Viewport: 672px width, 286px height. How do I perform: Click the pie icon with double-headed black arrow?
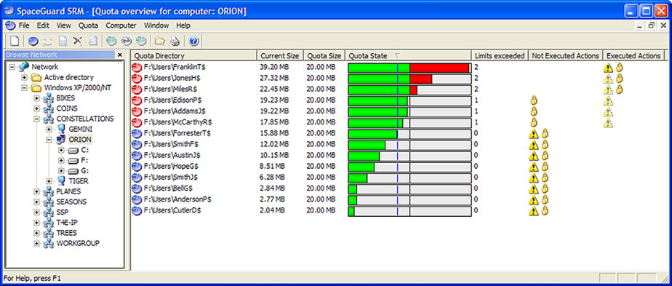126,41
